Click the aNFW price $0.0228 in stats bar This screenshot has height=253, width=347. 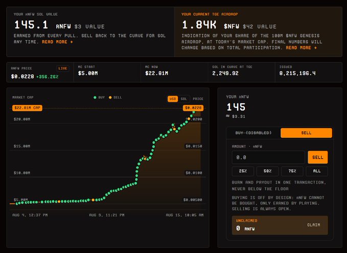22,77
